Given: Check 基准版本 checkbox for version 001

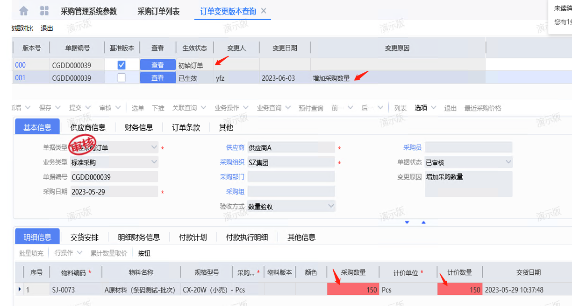Looking at the screenshot, I should tap(122, 78).
